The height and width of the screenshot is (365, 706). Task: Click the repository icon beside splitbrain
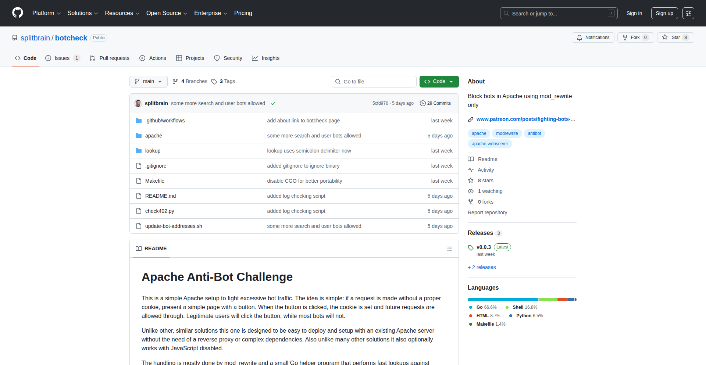pos(15,38)
